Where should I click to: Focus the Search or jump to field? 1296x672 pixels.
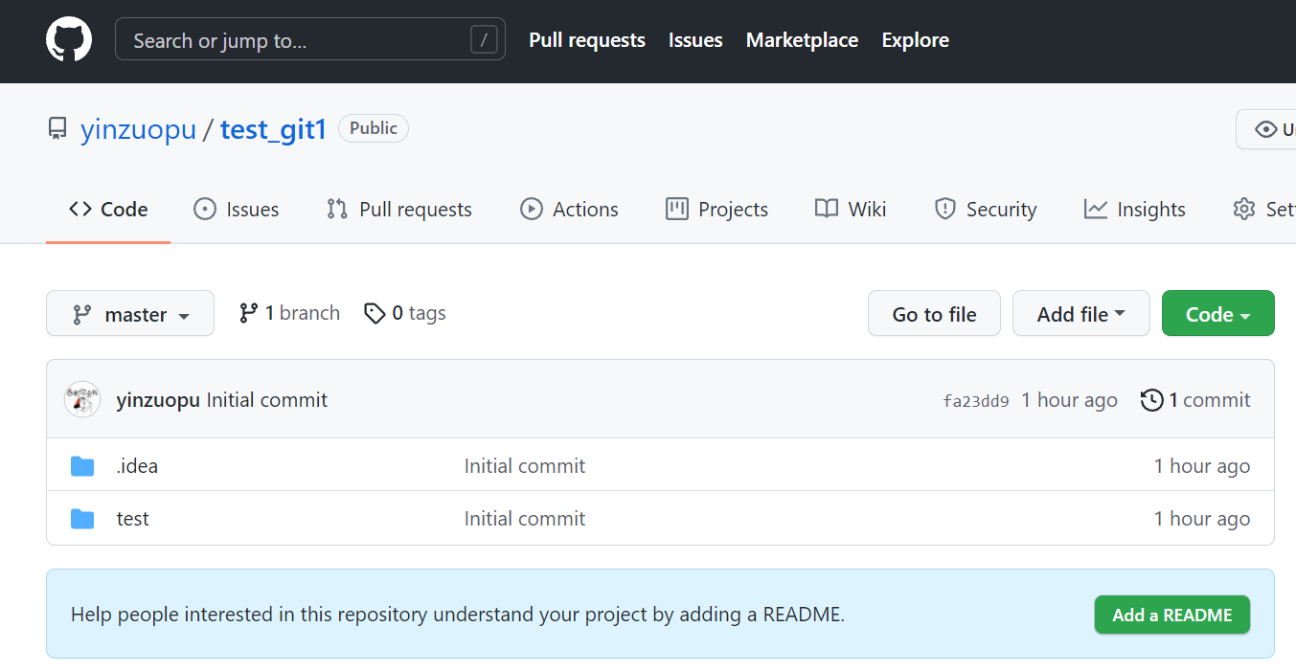[297, 40]
